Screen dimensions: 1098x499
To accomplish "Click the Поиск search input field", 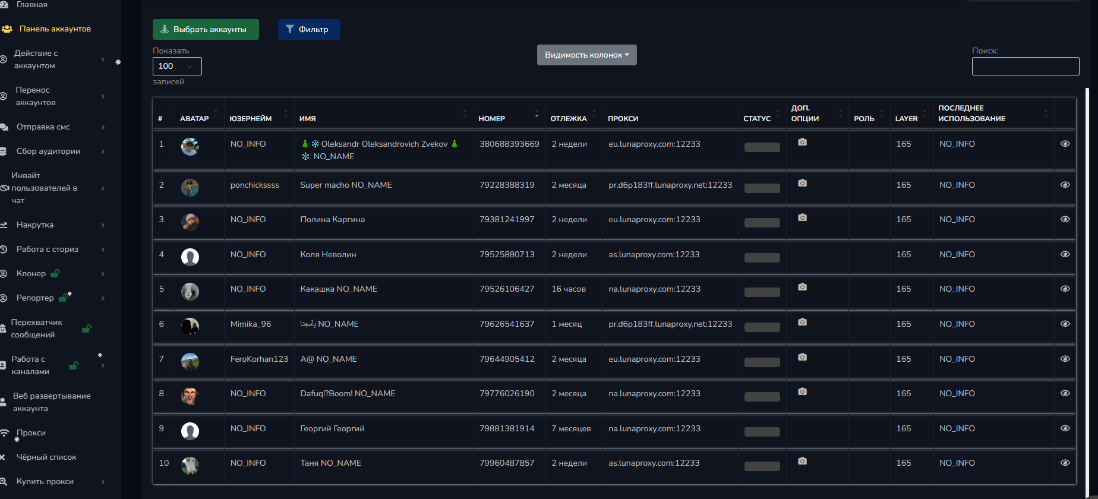I will [x=1026, y=66].
